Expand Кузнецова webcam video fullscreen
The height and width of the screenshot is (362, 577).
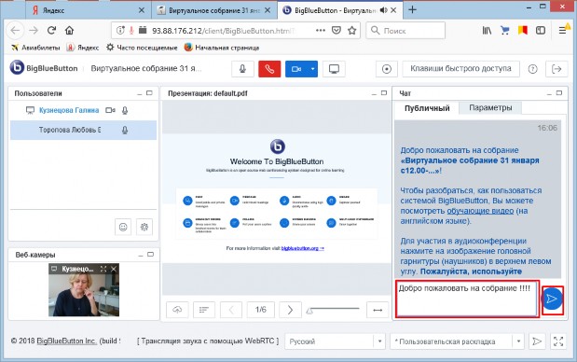point(103,269)
